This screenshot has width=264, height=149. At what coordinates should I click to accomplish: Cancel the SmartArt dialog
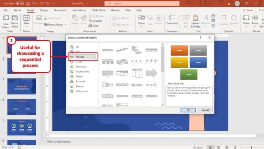[x=205, y=110]
